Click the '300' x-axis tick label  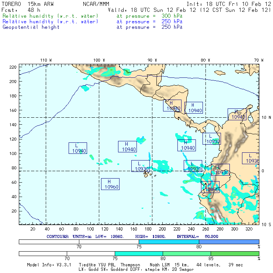tap(235, 229)
